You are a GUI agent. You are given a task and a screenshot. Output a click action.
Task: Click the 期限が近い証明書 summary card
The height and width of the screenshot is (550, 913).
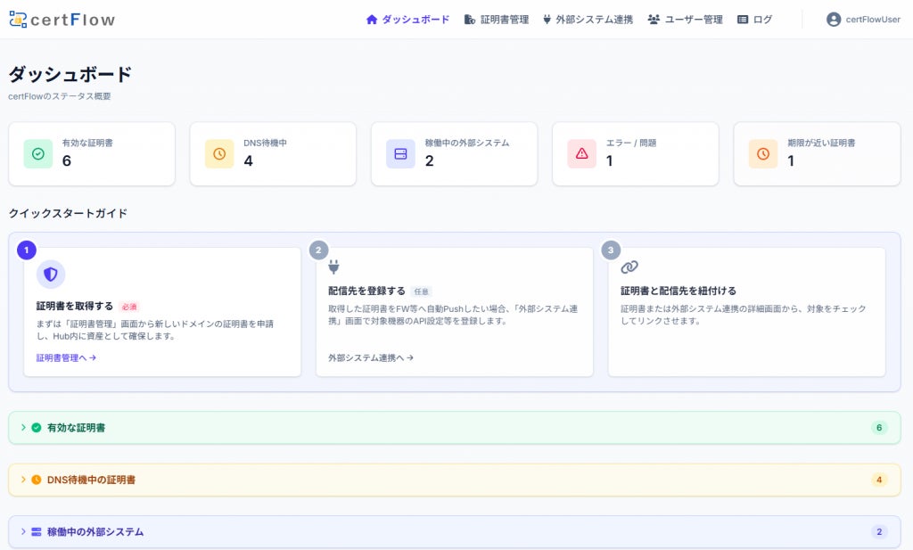[x=817, y=153]
